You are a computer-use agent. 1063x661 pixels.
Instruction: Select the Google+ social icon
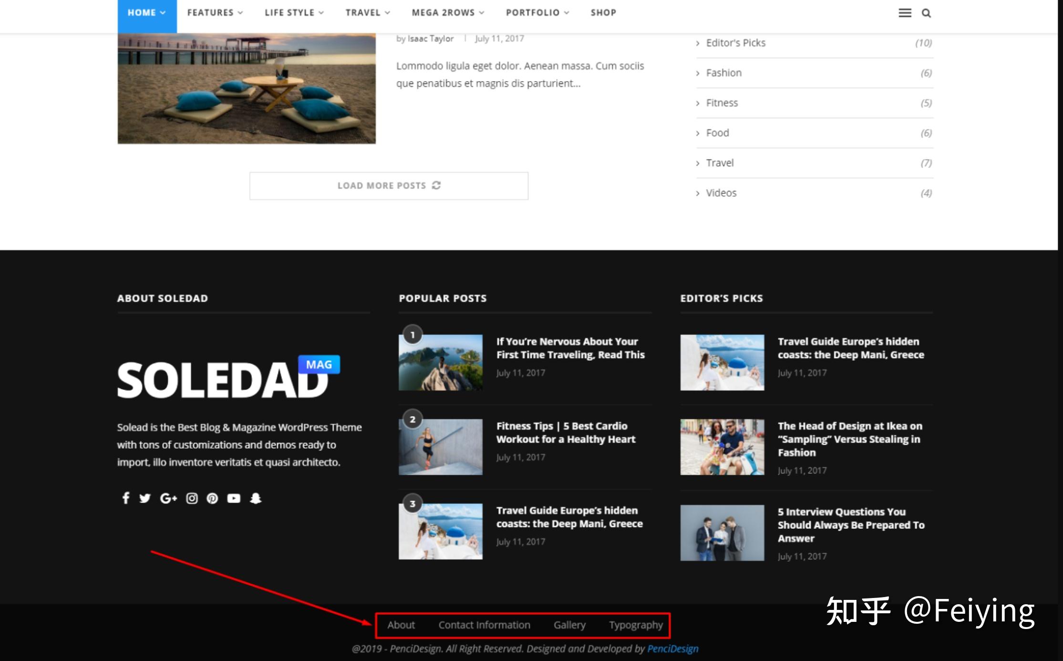(168, 498)
